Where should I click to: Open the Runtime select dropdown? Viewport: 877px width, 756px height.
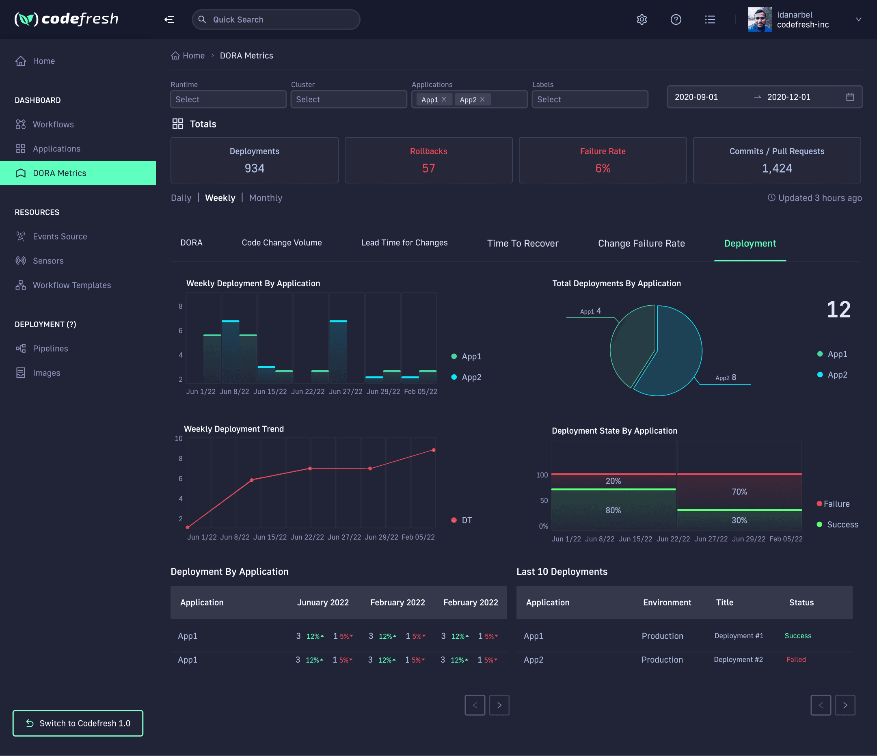tap(228, 99)
